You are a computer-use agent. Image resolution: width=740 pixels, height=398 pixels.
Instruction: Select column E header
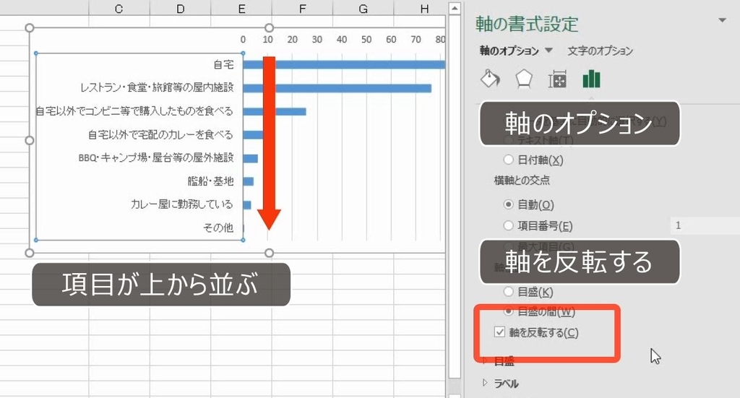tap(241, 8)
